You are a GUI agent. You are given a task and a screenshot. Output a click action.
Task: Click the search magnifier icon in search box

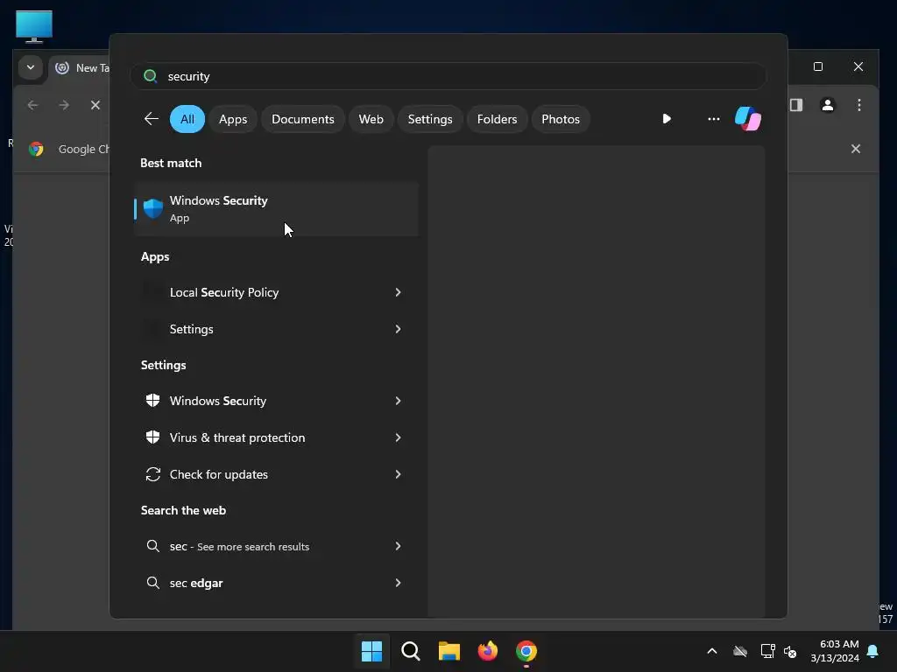[151, 76]
